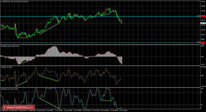This screenshot has width=206, height=112.
Task: Select the cyan 261.8 Fibonacci level label
Action: 199,16
